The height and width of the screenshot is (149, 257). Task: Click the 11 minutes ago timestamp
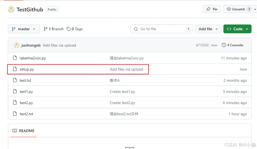point(234,58)
